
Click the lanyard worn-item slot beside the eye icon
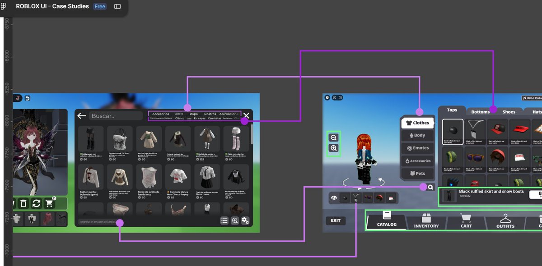click(357, 197)
